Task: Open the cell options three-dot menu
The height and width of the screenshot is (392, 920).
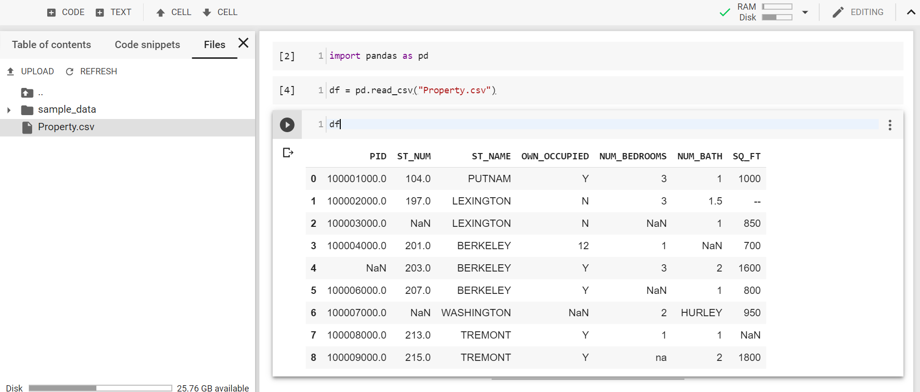Action: 889,125
